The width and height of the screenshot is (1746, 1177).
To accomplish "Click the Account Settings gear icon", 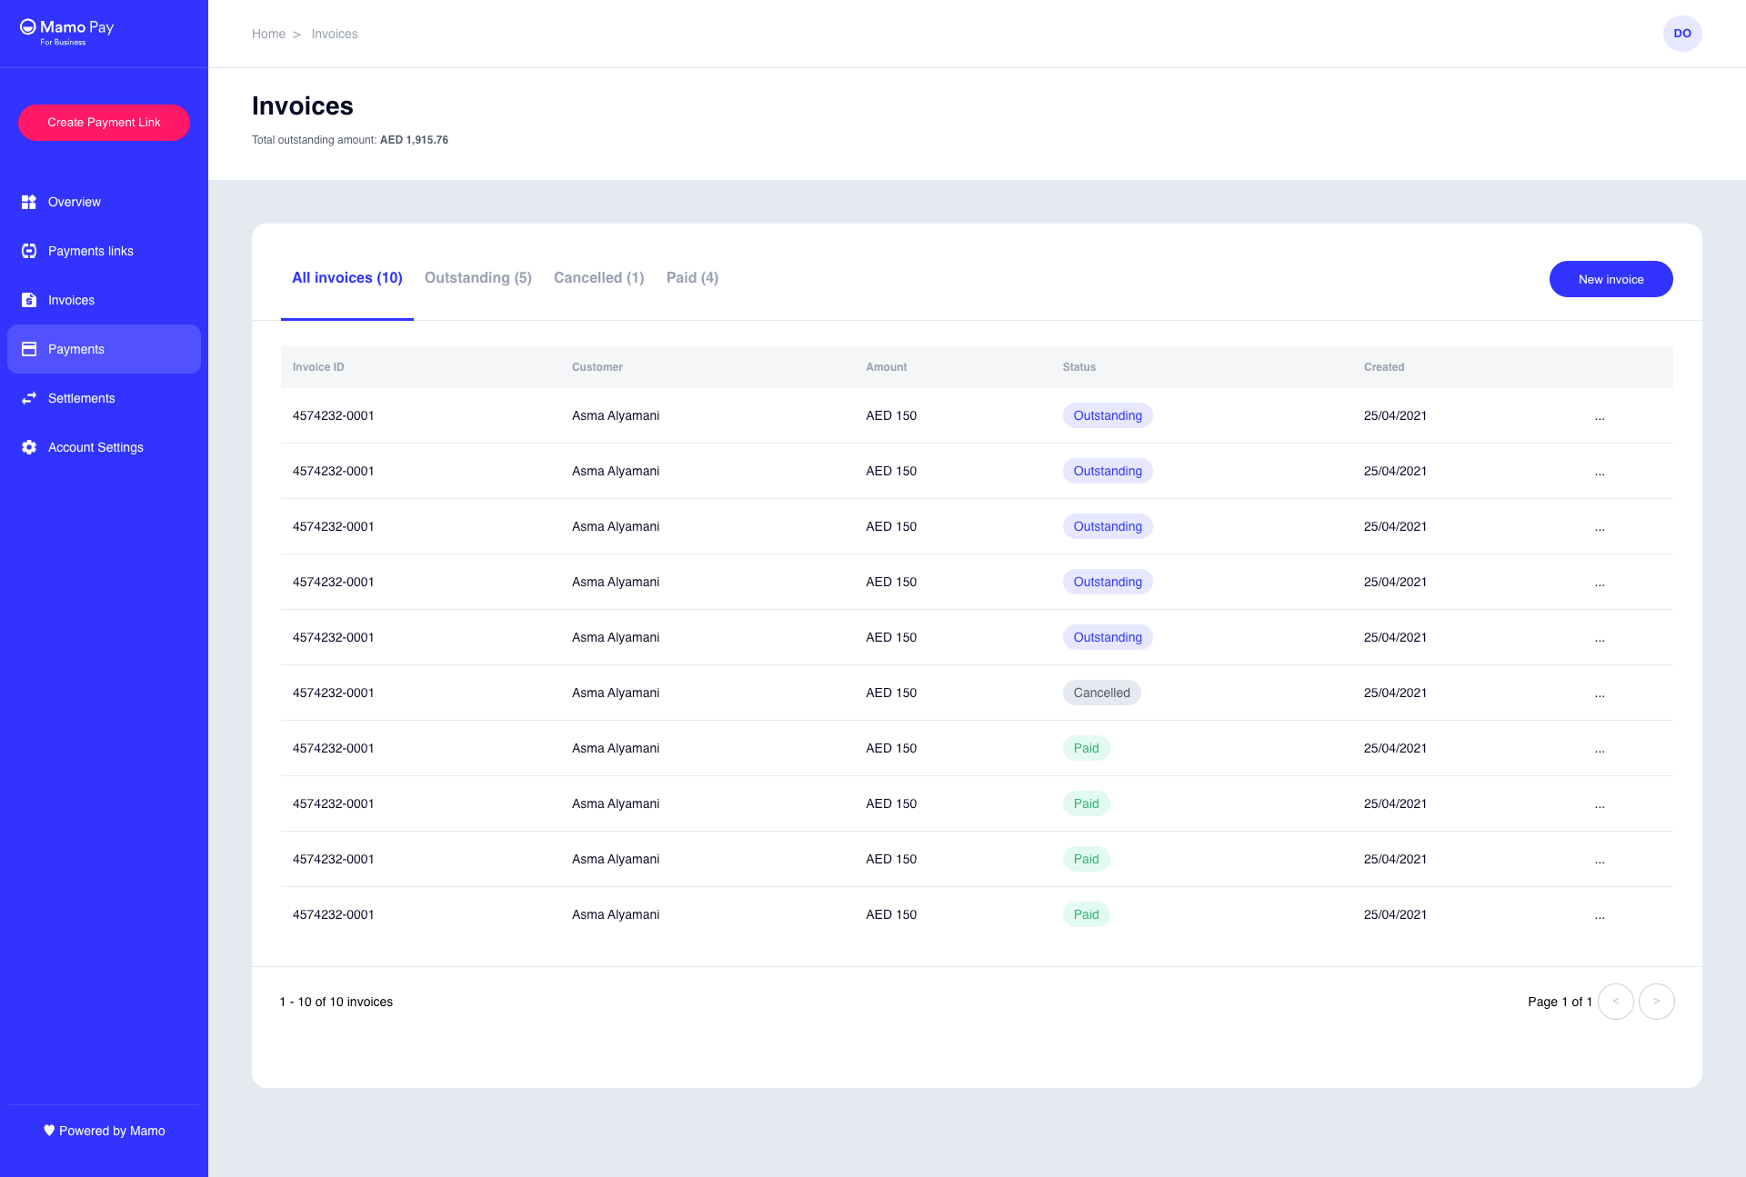I will point(28,447).
